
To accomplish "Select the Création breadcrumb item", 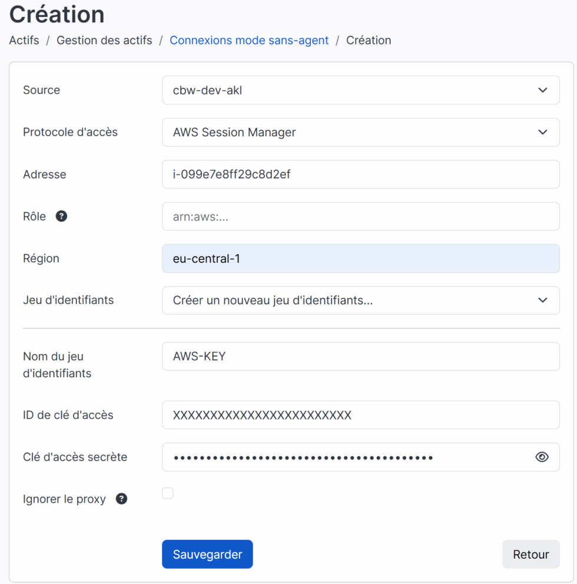I will [x=369, y=40].
